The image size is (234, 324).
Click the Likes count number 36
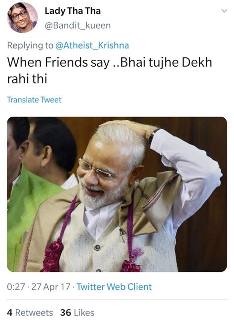tap(66, 313)
